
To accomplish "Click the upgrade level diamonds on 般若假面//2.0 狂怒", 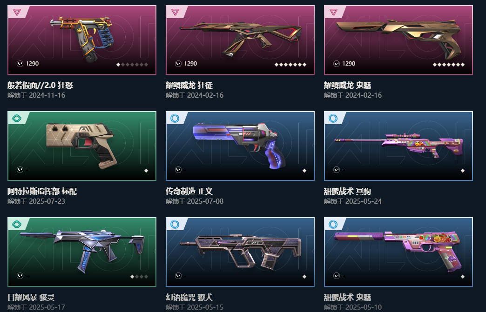I will (132, 65).
